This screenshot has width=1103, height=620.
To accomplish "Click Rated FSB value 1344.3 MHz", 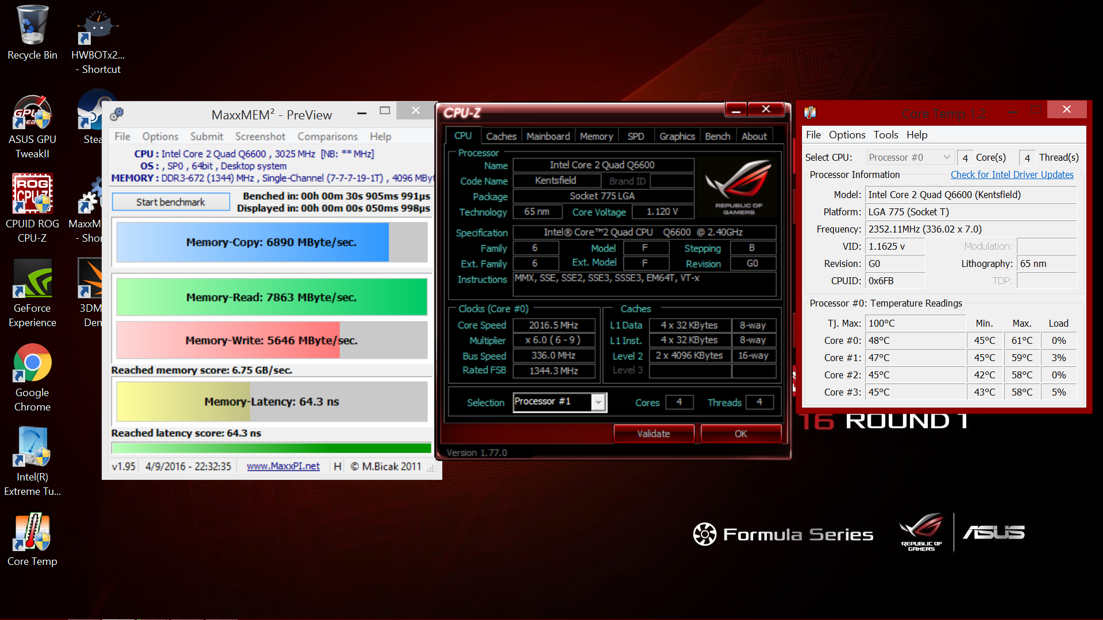I will coord(553,371).
